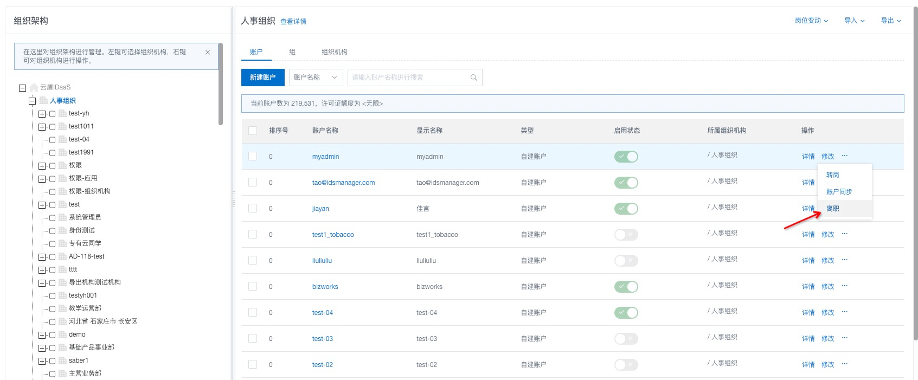Click the folder icon beside test-yh

tap(62, 113)
